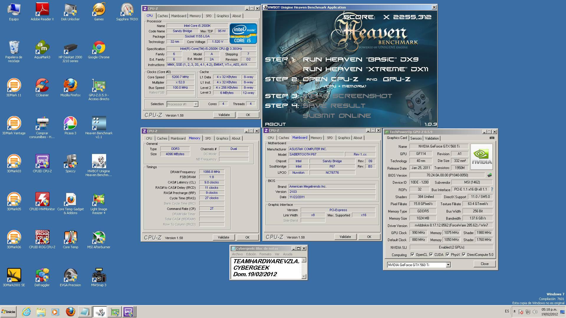Click About in HWBOT Heaven window
566x318 pixels.
[x=275, y=124]
